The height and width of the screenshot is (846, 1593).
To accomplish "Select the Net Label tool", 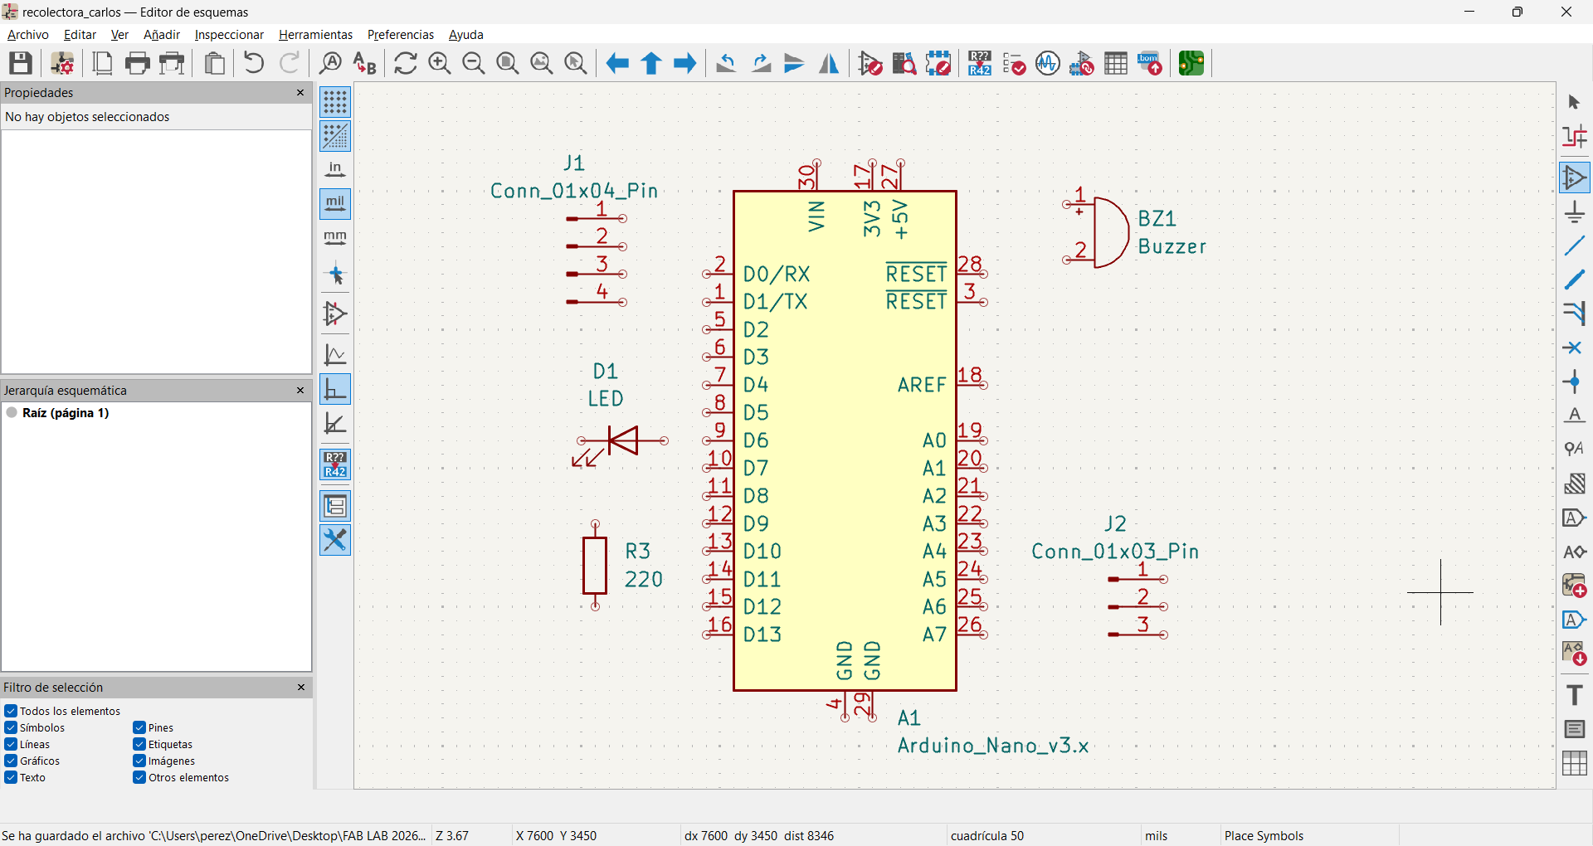I will [1575, 416].
